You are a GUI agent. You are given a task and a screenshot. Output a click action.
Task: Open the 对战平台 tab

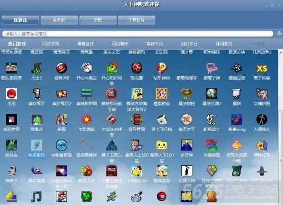[x=189, y=43]
